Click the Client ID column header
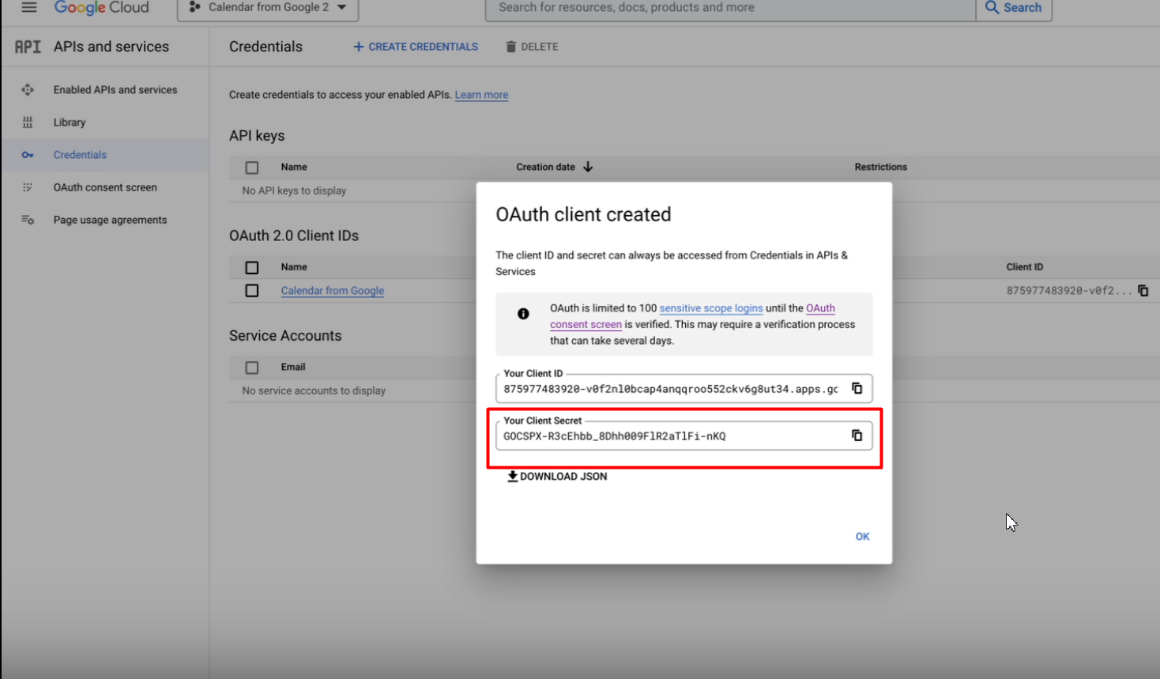1160x679 pixels. coord(1024,267)
